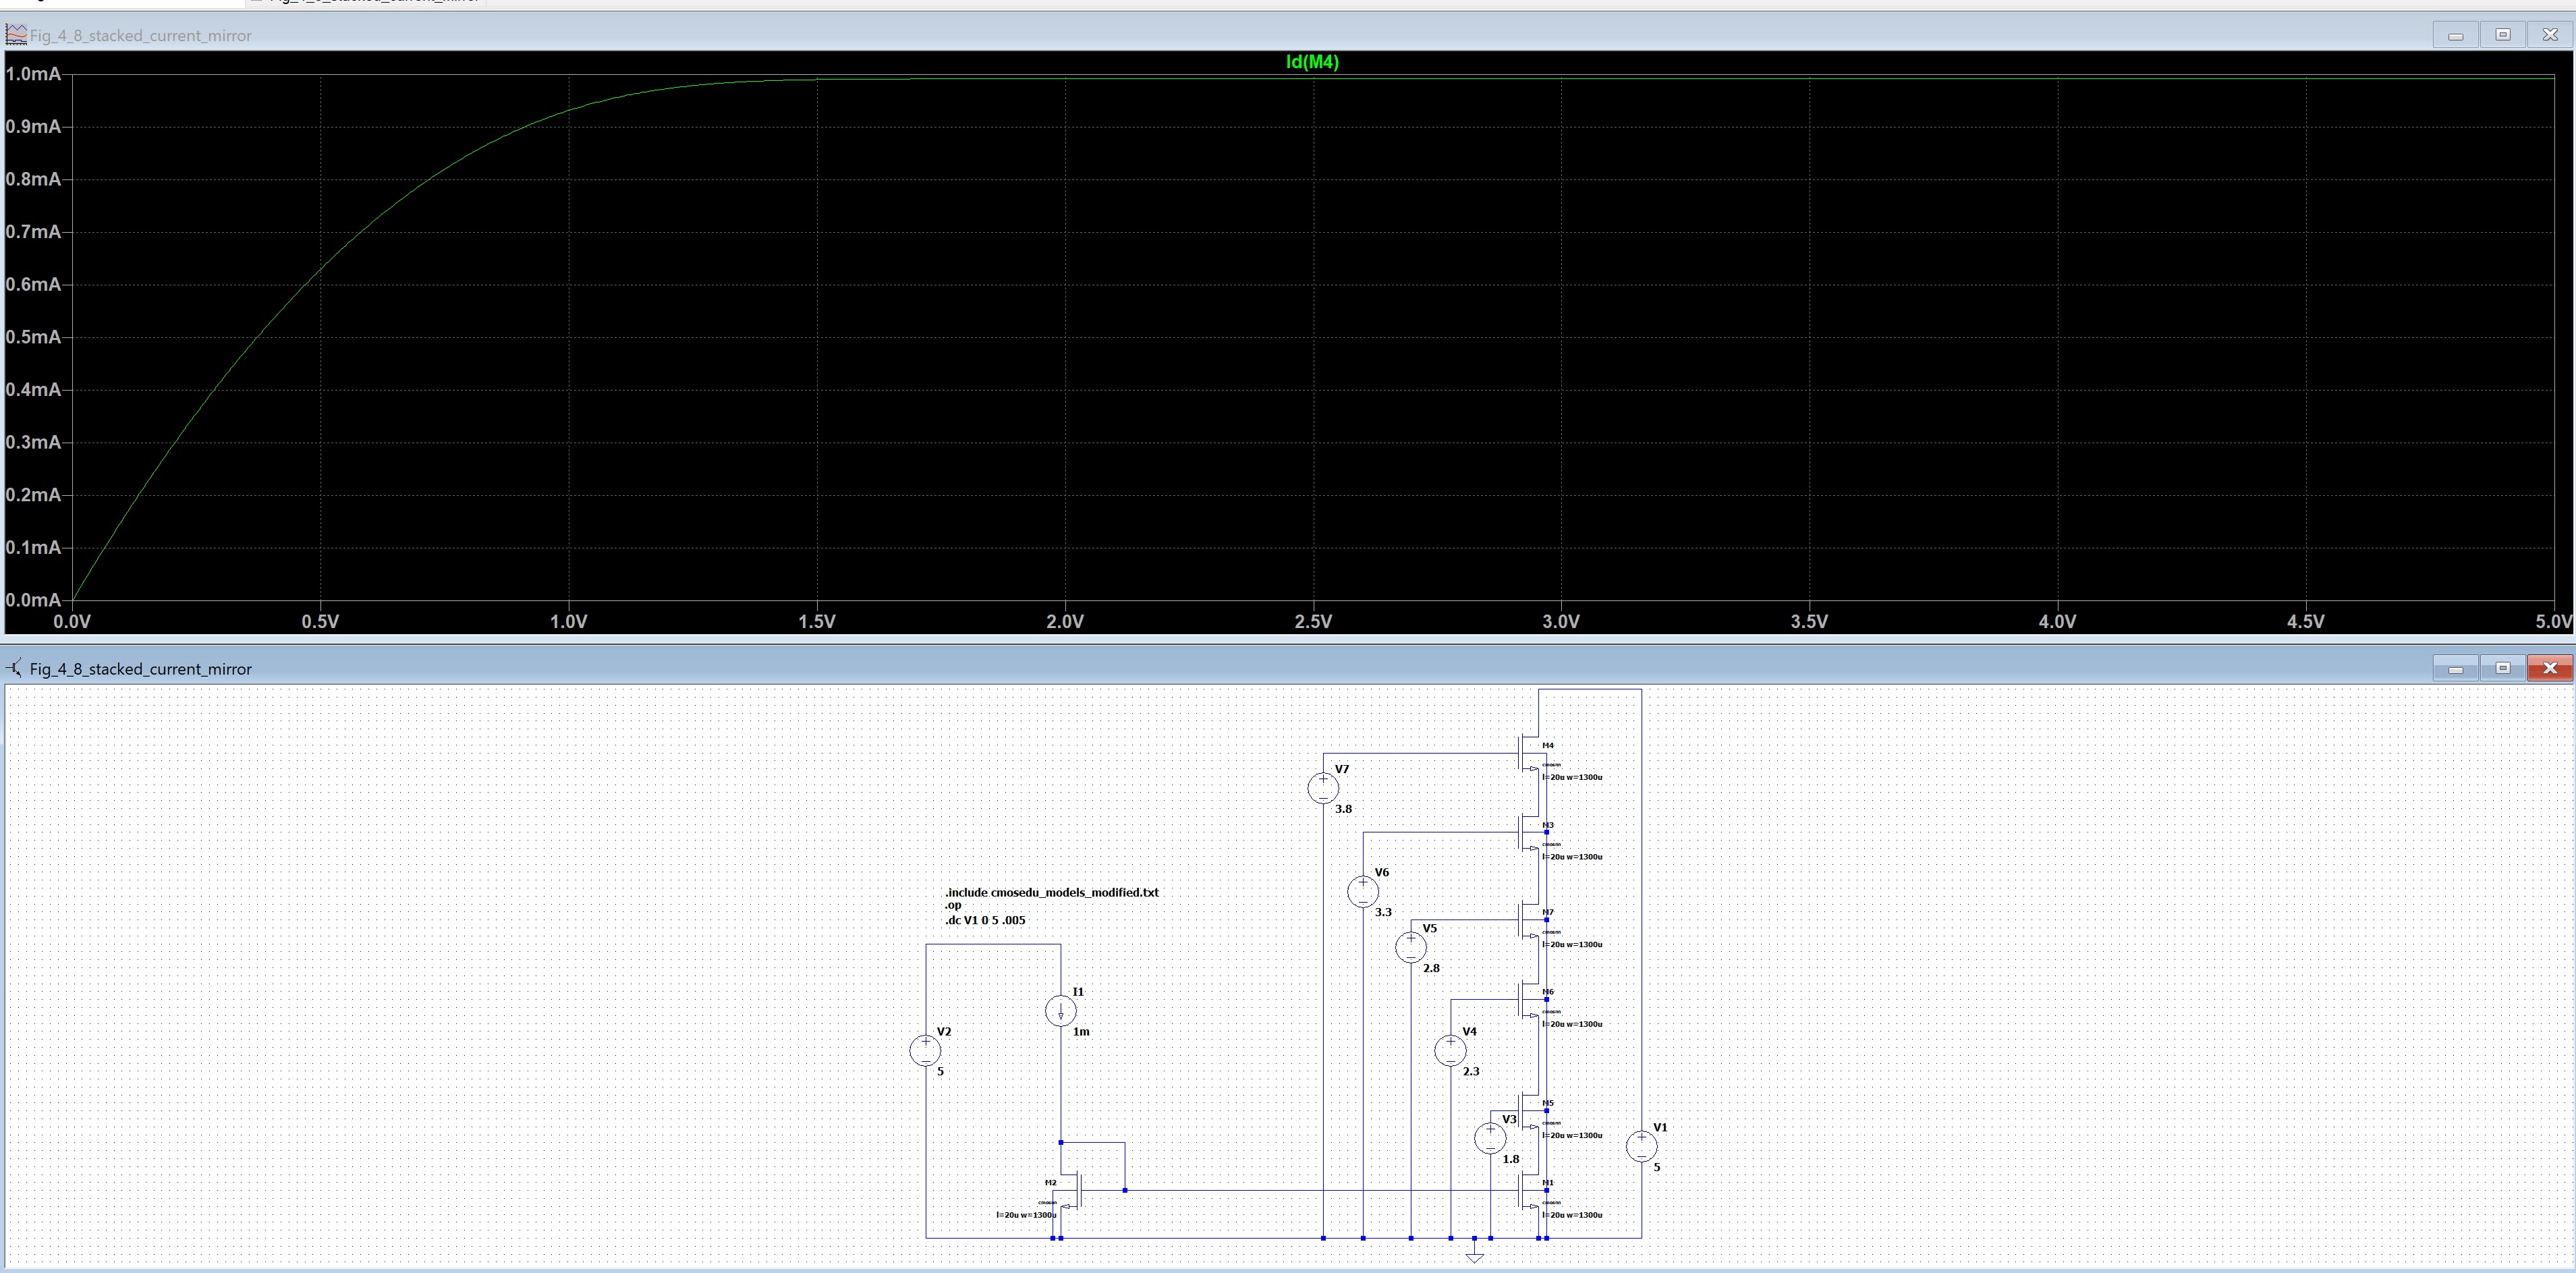Click the 0.5V label on the horizontal axis
2576x1273 pixels.
[x=320, y=621]
